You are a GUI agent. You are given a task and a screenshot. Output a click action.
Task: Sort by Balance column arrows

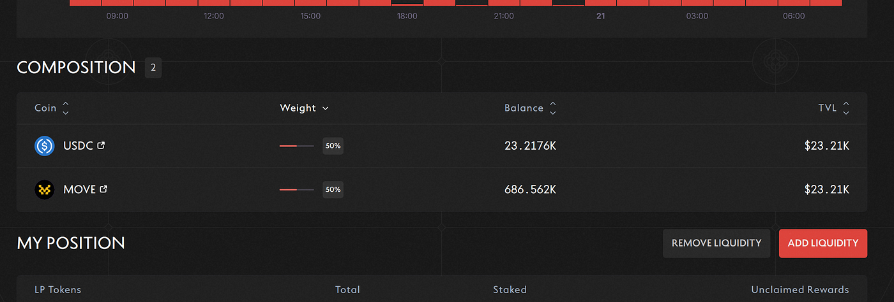(553, 108)
